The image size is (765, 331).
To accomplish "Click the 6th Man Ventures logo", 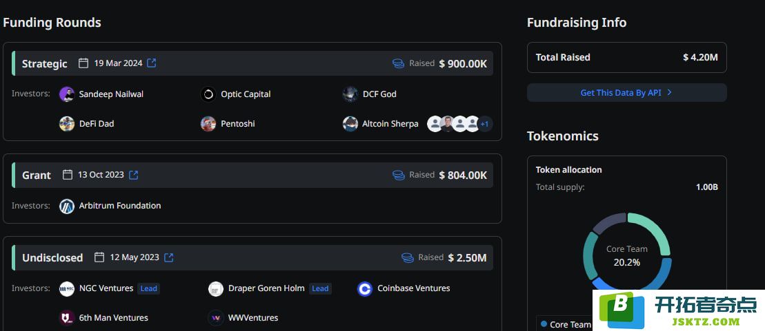I will (x=67, y=318).
